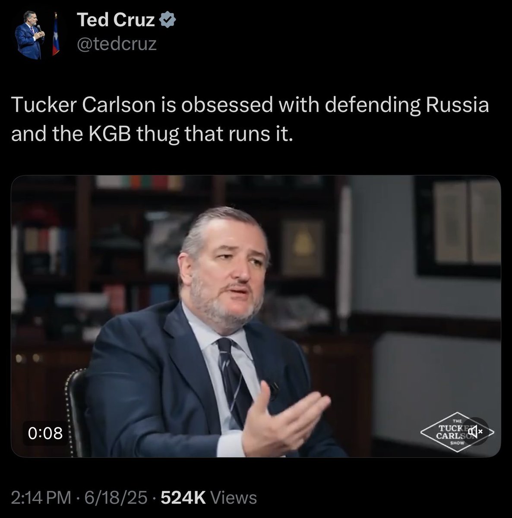Open the @tedcruz handle link
The width and height of the screenshot is (512, 518).
click(117, 44)
